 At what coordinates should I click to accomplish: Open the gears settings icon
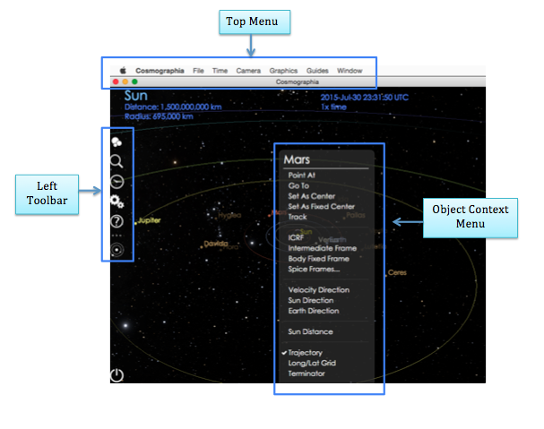pyautogui.click(x=117, y=202)
